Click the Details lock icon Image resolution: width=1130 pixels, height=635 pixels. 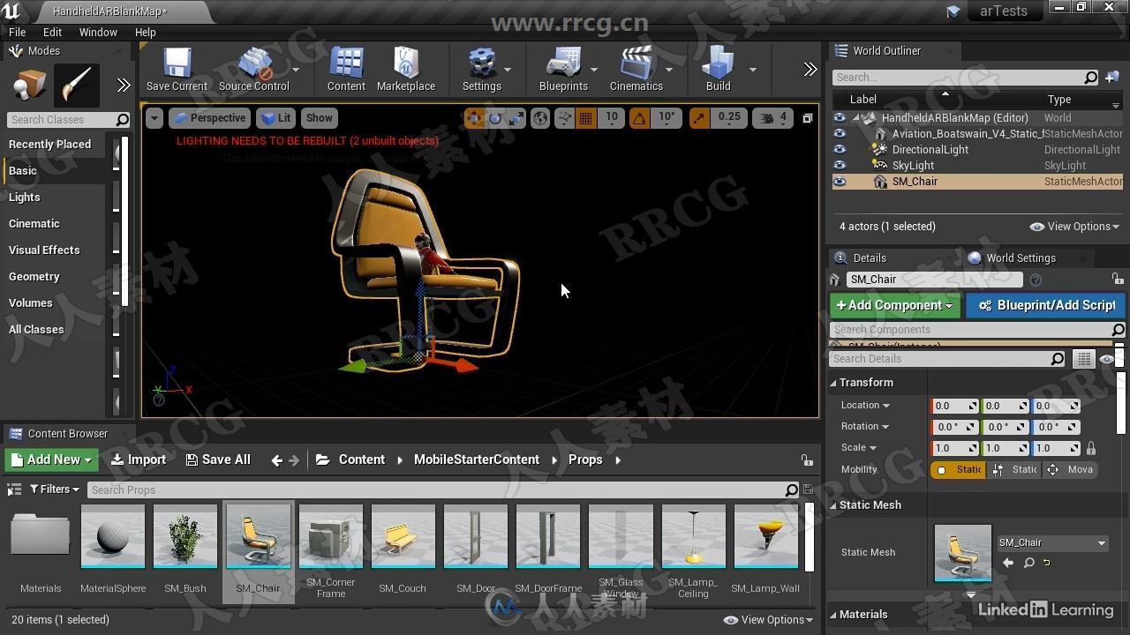(1118, 279)
